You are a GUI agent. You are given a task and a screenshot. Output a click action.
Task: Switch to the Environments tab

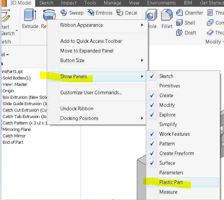tap(161, 3)
